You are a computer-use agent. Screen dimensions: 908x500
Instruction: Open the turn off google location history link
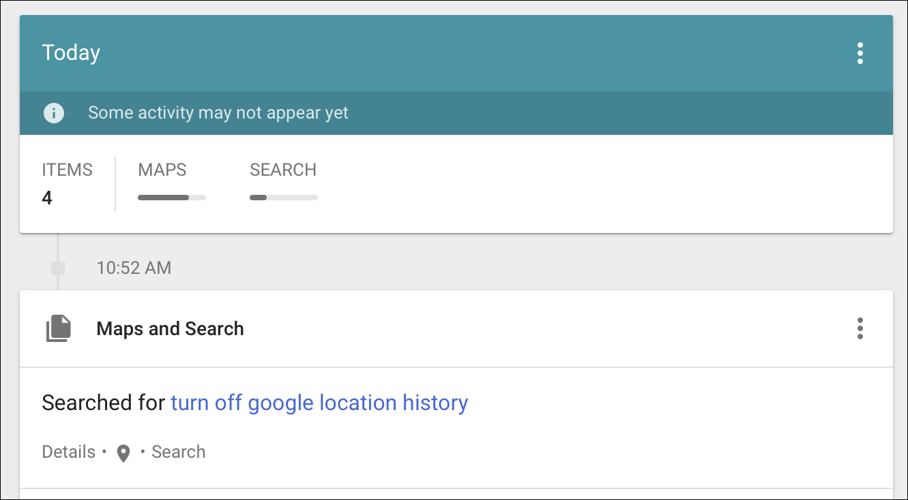coord(319,403)
